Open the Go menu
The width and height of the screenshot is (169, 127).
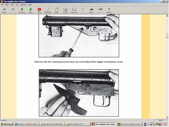[x=17, y=5]
